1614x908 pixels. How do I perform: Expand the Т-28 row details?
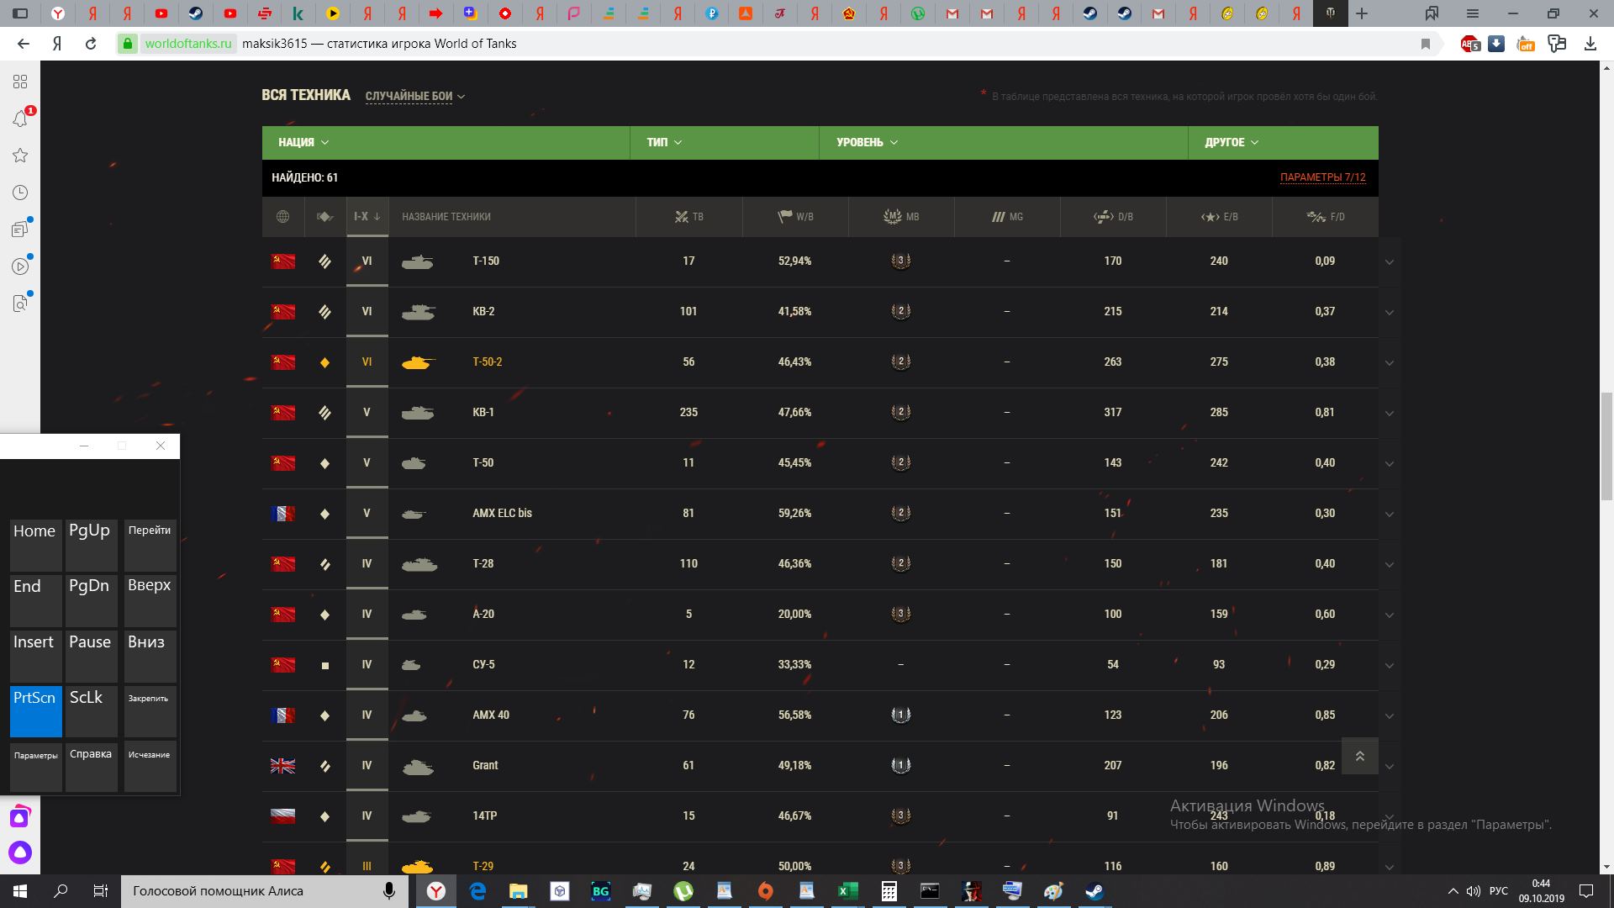coord(1390,565)
